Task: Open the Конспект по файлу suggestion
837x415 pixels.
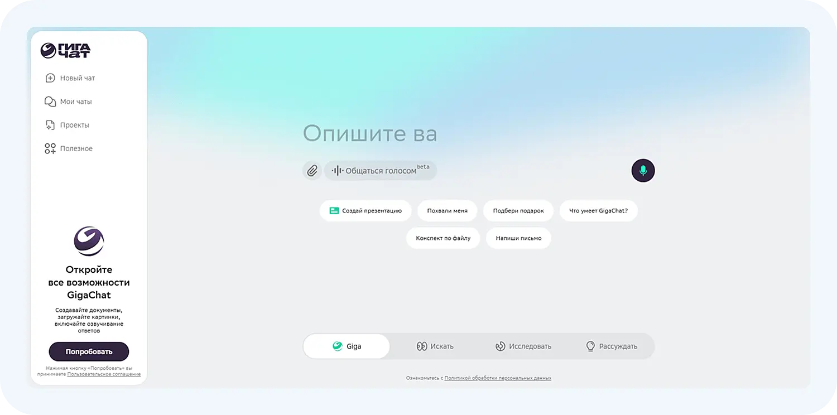Action: point(443,238)
